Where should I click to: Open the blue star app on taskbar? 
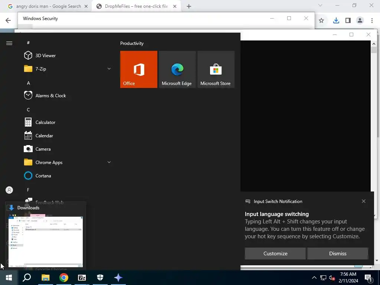118,278
